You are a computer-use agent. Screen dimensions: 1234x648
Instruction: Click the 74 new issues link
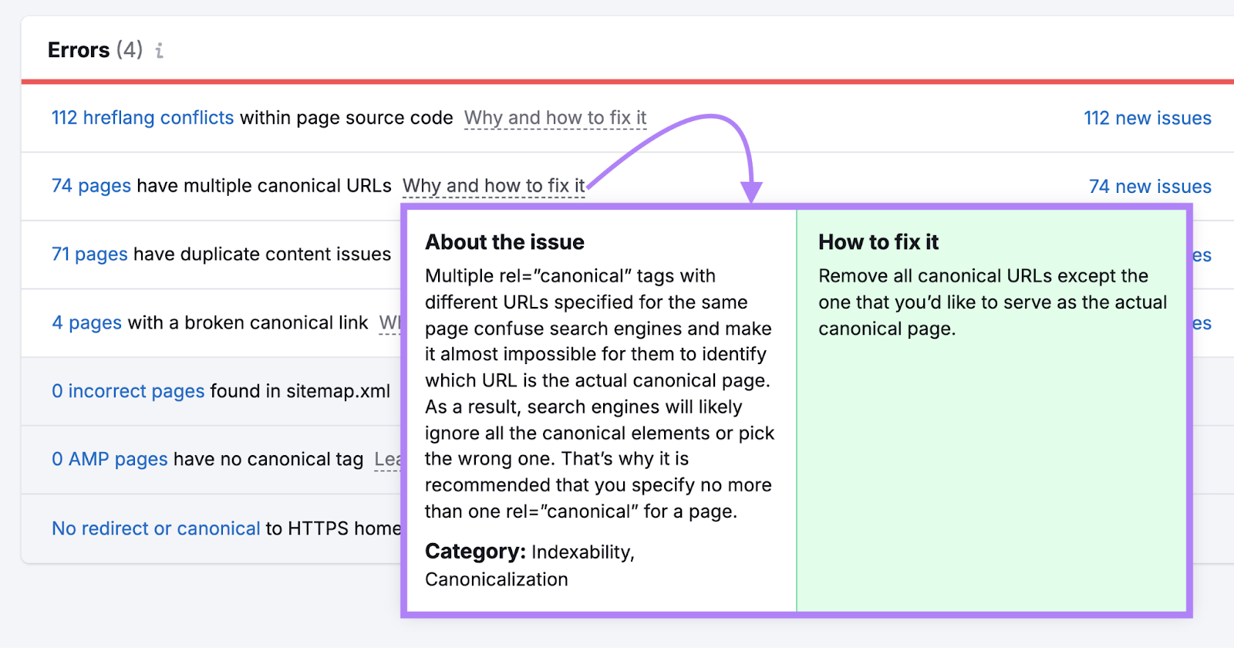tap(1149, 187)
